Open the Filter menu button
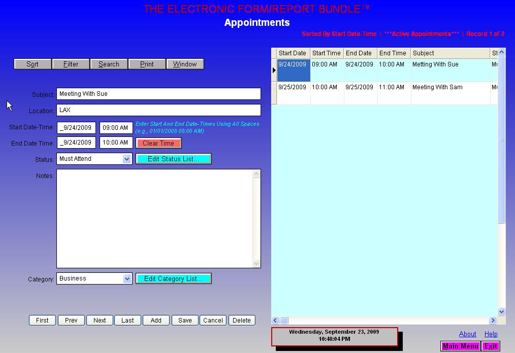Screen dimensions: 515x353 point(71,64)
